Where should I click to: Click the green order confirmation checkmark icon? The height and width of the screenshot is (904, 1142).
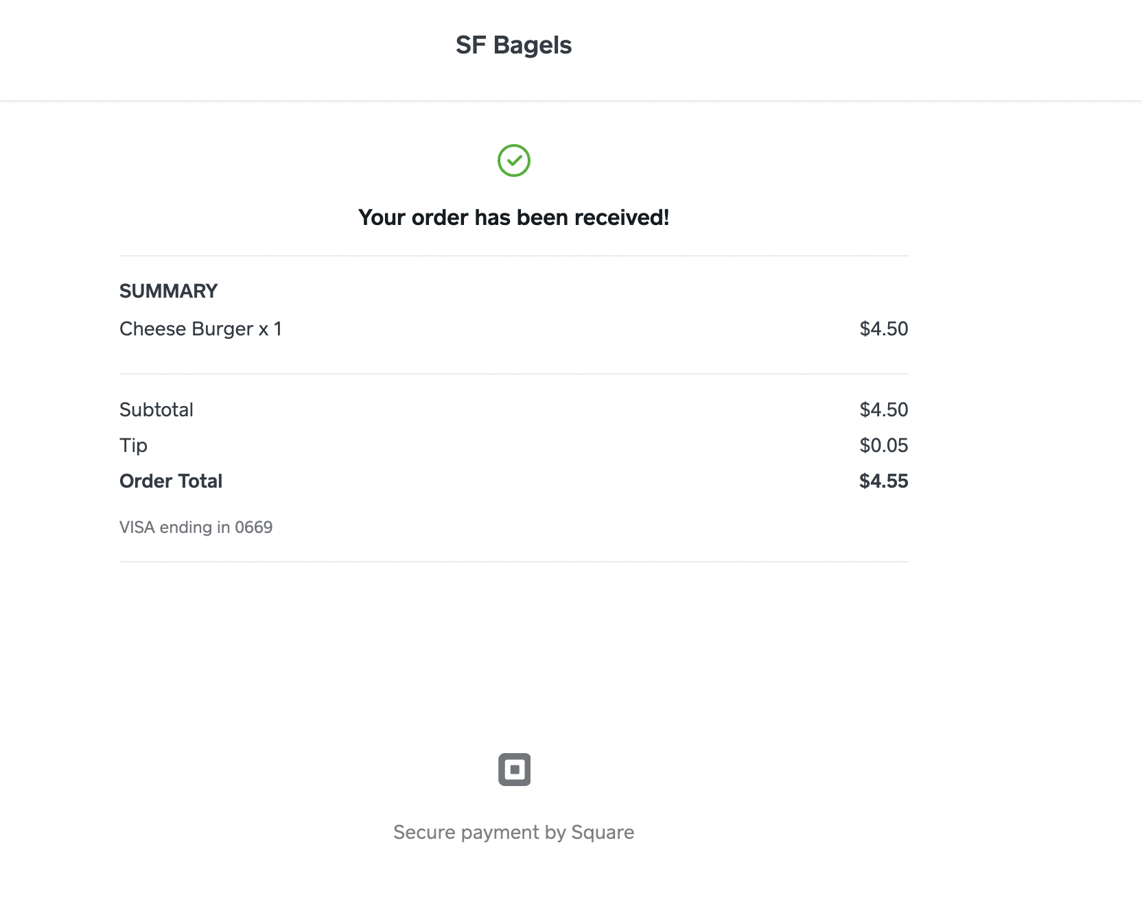click(513, 160)
